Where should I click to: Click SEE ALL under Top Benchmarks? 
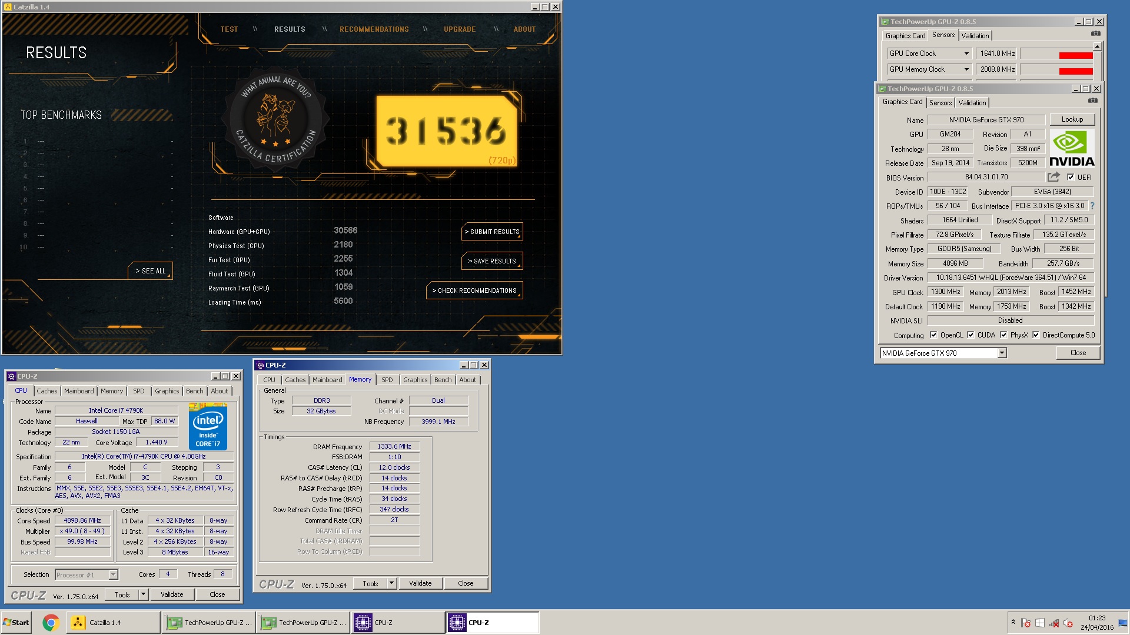coord(150,271)
